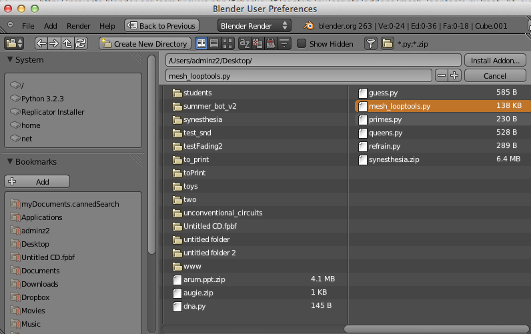
Task: Open the www folder
Action: pos(255,266)
